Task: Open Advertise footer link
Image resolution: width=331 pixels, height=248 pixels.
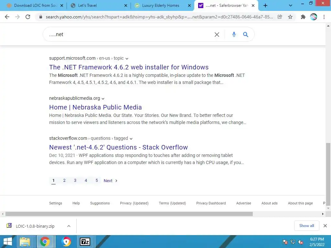Action: click(244, 203)
